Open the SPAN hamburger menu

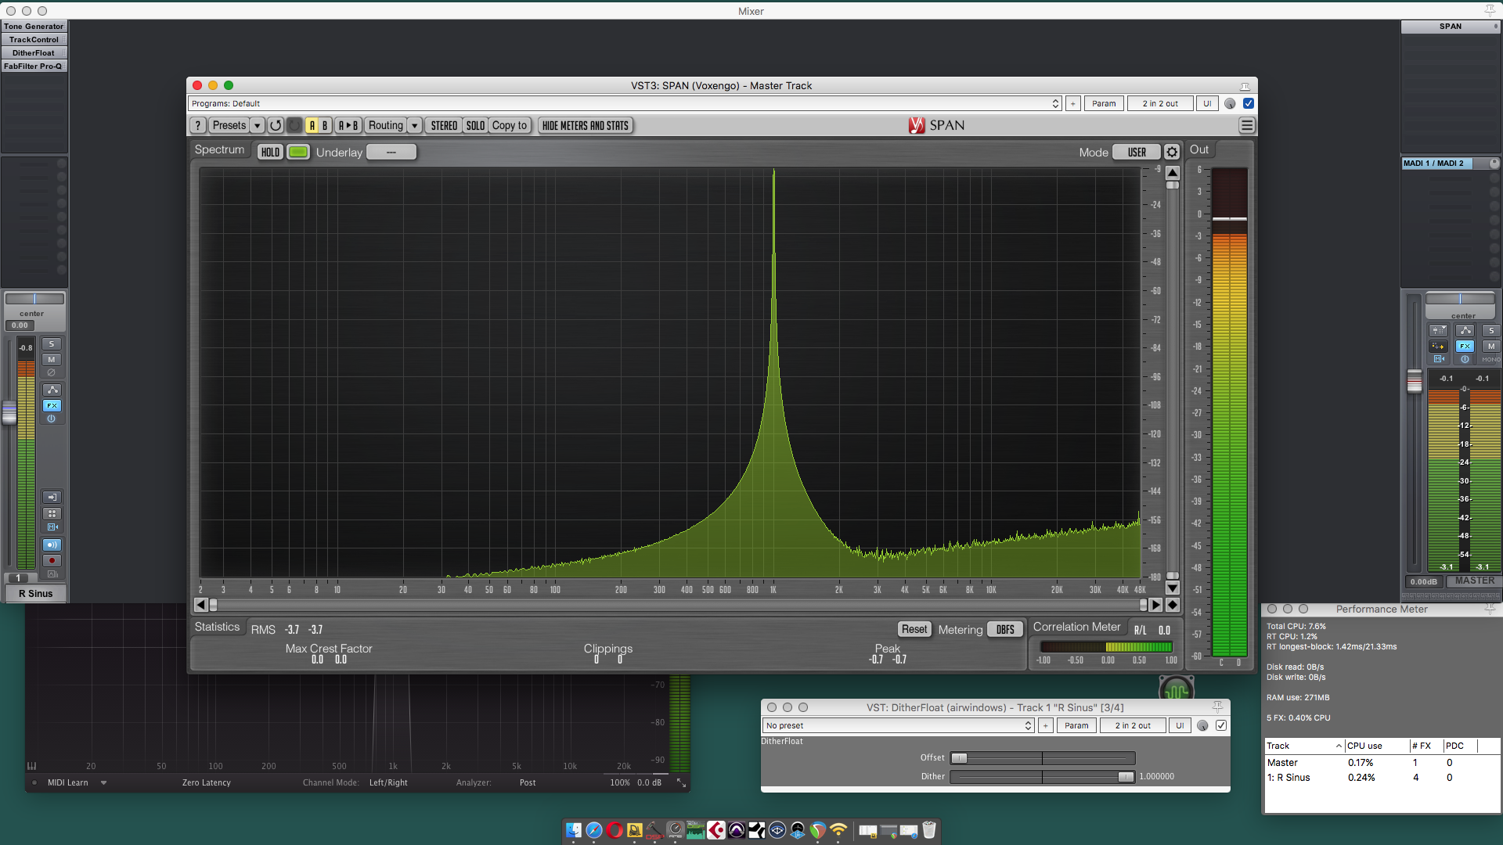point(1247,125)
